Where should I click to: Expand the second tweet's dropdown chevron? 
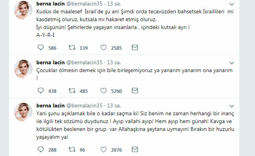(231, 63)
